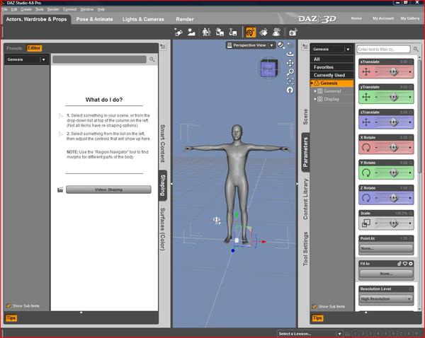Open the High Resolution level dropdown

[386, 299]
